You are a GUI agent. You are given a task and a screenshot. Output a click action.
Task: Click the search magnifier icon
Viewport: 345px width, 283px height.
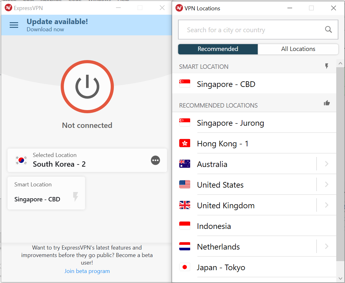point(328,29)
